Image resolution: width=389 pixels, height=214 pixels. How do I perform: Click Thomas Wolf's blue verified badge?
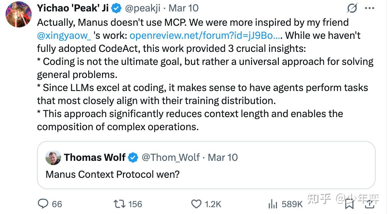coord(133,158)
